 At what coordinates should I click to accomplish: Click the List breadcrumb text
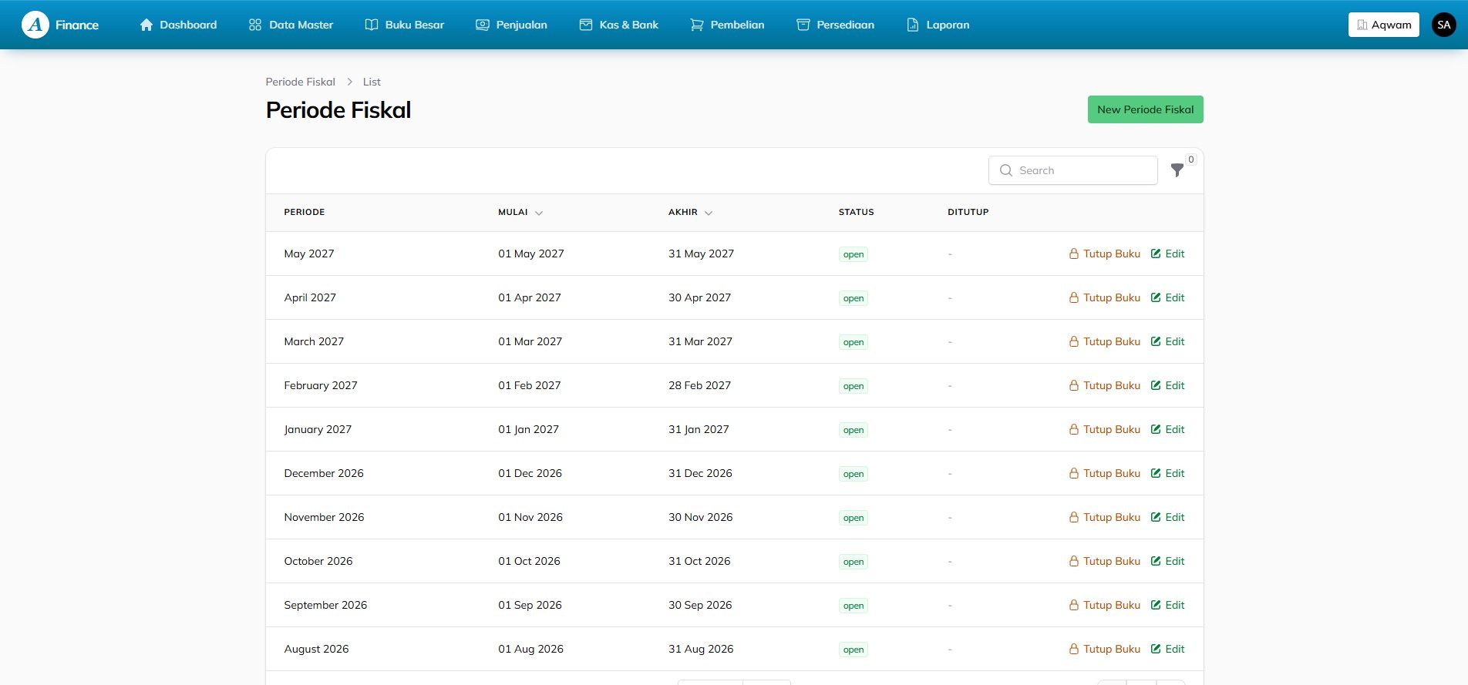[372, 82]
